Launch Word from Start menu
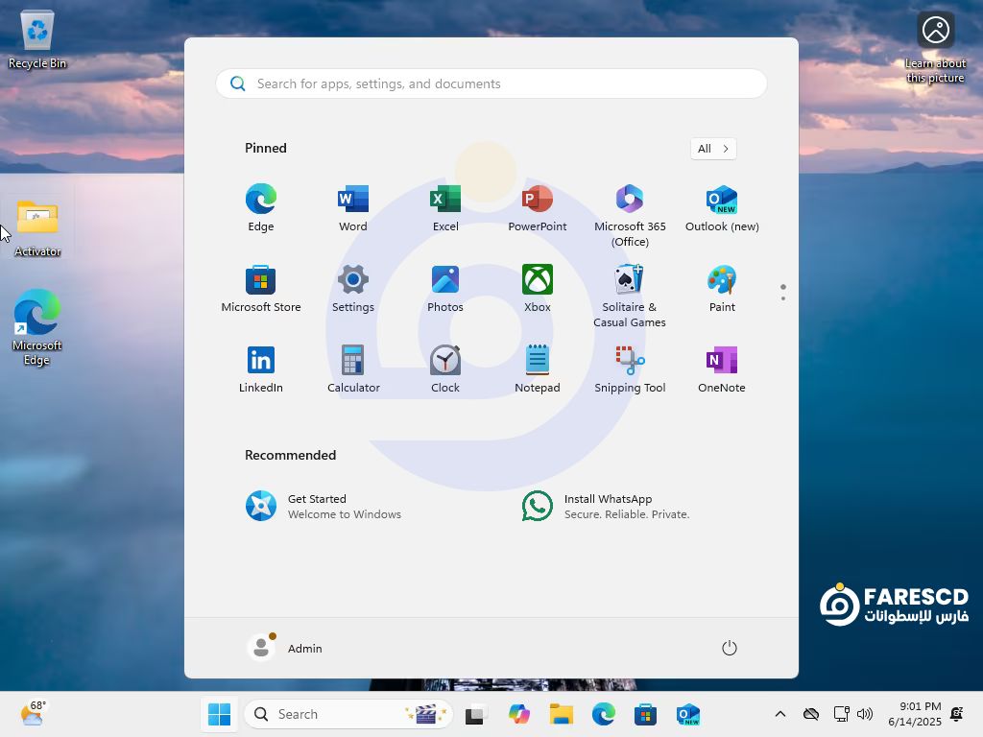 (353, 208)
